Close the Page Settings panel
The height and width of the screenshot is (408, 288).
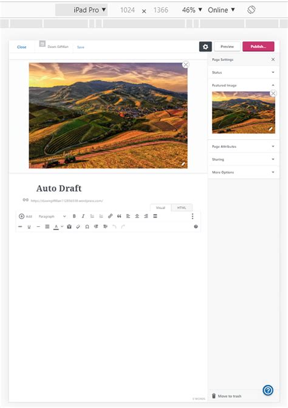pyautogui.click(x=273, y=60)
